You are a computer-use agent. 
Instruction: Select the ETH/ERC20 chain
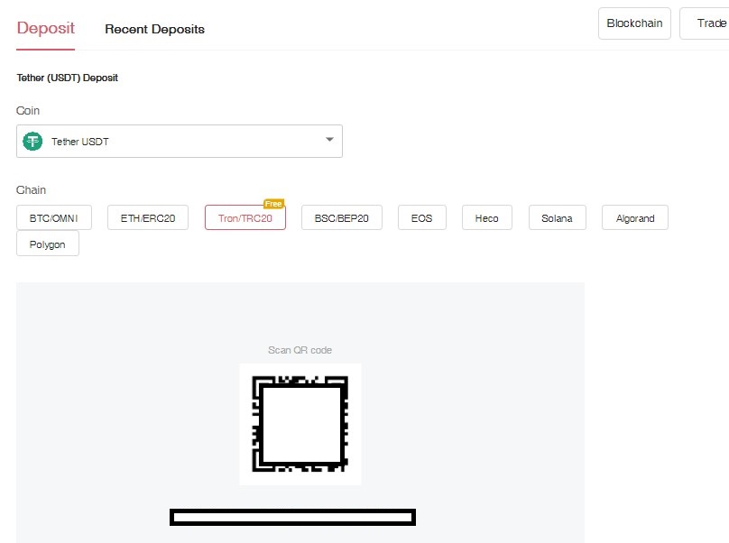pos(148,217)
